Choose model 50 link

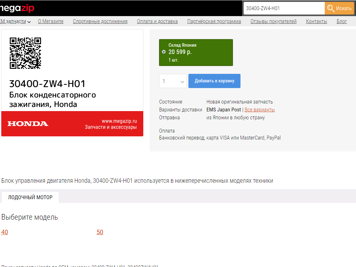tap(100, 232)
